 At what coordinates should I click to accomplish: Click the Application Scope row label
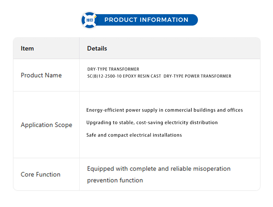coord(46,125)
